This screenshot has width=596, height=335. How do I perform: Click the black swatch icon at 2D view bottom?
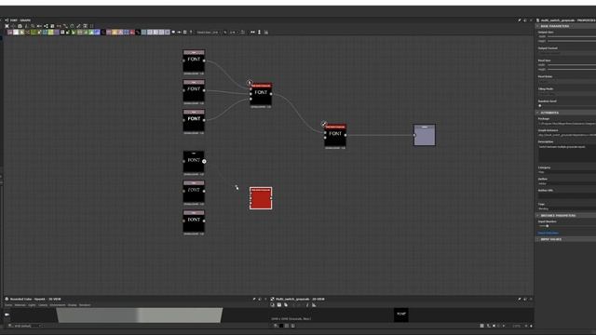[x=281, y=326]
